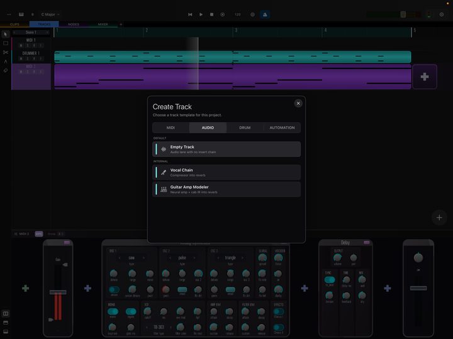The height and width of the screenshot is (339, 453).
Task: Mute the MIDI 2 track
Action: (x=21, y=72)
